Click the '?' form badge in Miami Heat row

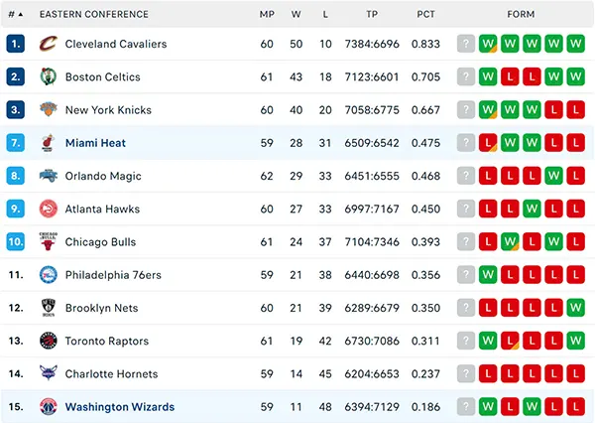click(x=466, y=143)
